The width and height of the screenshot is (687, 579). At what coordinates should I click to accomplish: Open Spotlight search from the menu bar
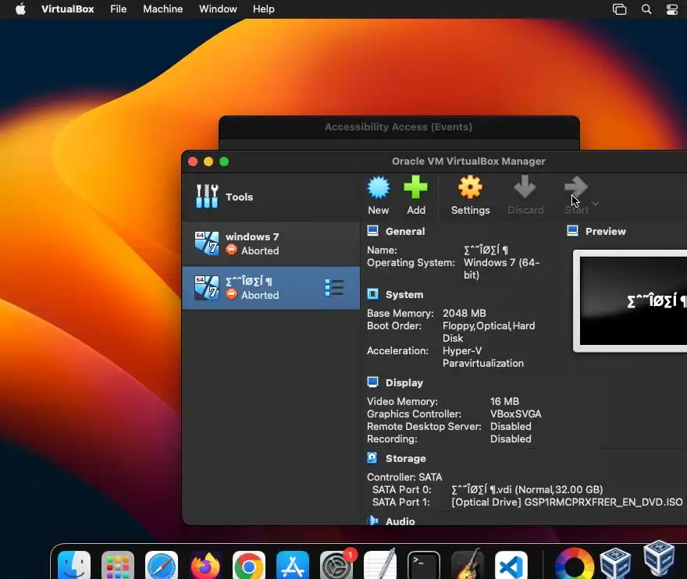point(646,9)
